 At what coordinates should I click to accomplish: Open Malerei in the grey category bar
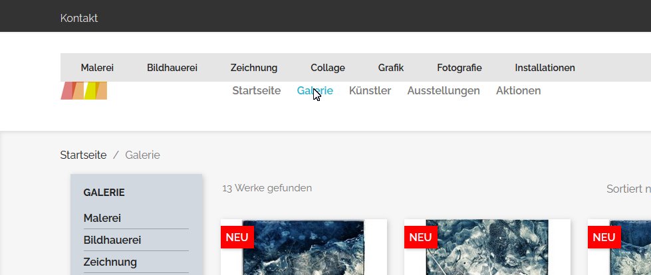click(97, 68)
